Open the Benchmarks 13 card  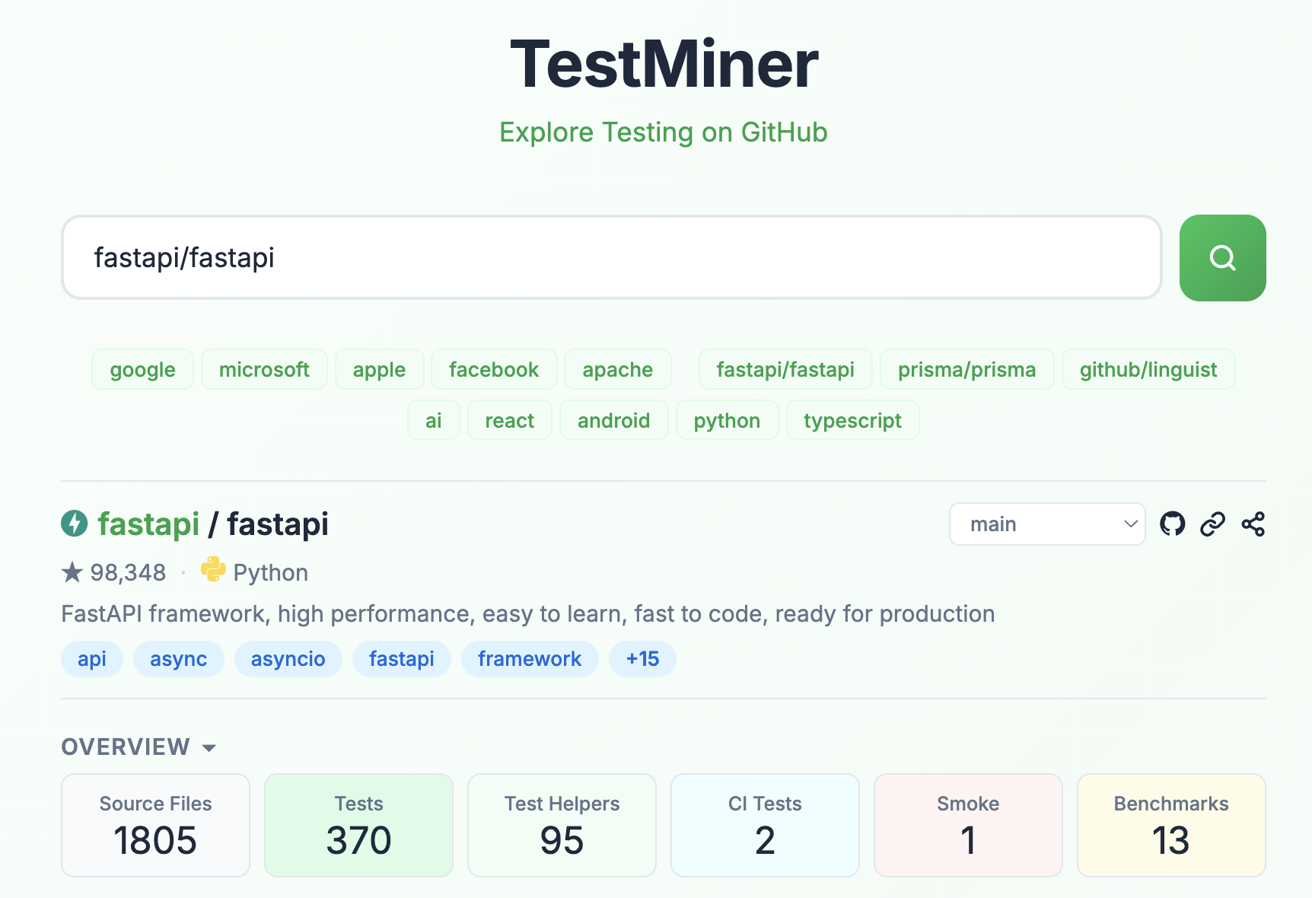[1171, 826]
